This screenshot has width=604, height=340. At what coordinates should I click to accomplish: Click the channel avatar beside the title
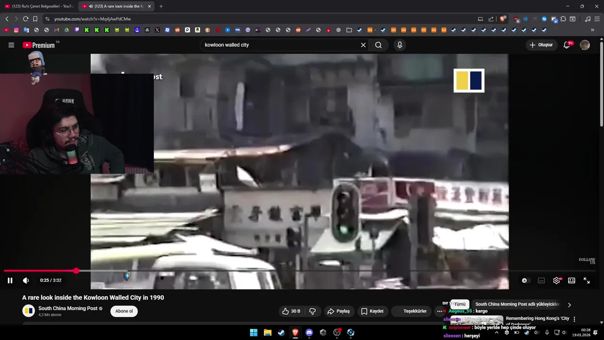[29, 311]
